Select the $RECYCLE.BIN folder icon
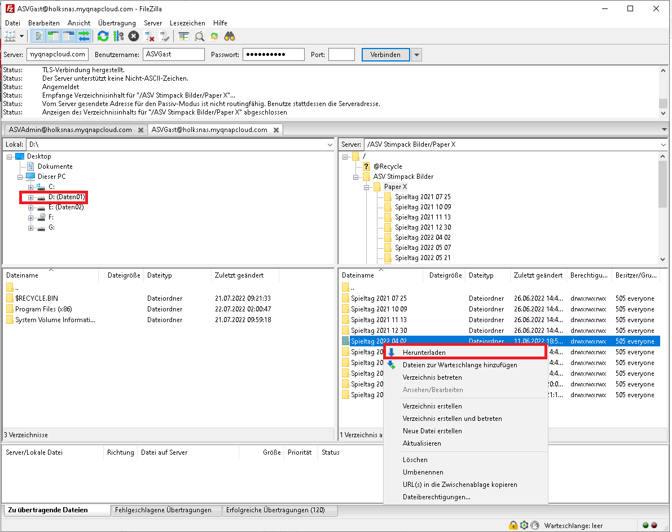The height and width of the screenshot is (532, 672). tap(10, 298)
